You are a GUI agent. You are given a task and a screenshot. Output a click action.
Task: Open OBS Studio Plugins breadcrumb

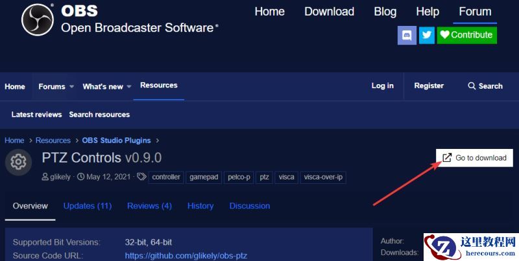click(x=116, y=141)
